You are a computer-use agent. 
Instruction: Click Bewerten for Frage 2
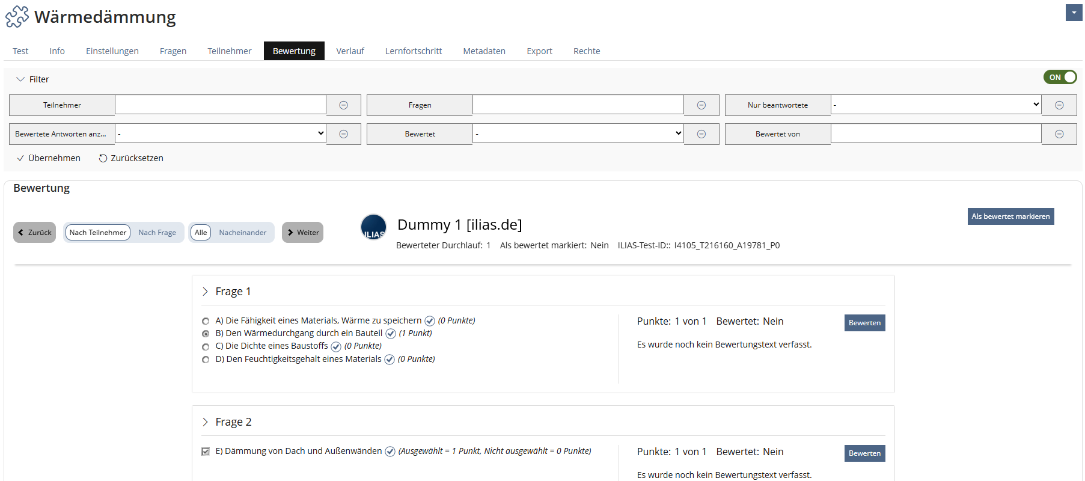coord(865,453)
